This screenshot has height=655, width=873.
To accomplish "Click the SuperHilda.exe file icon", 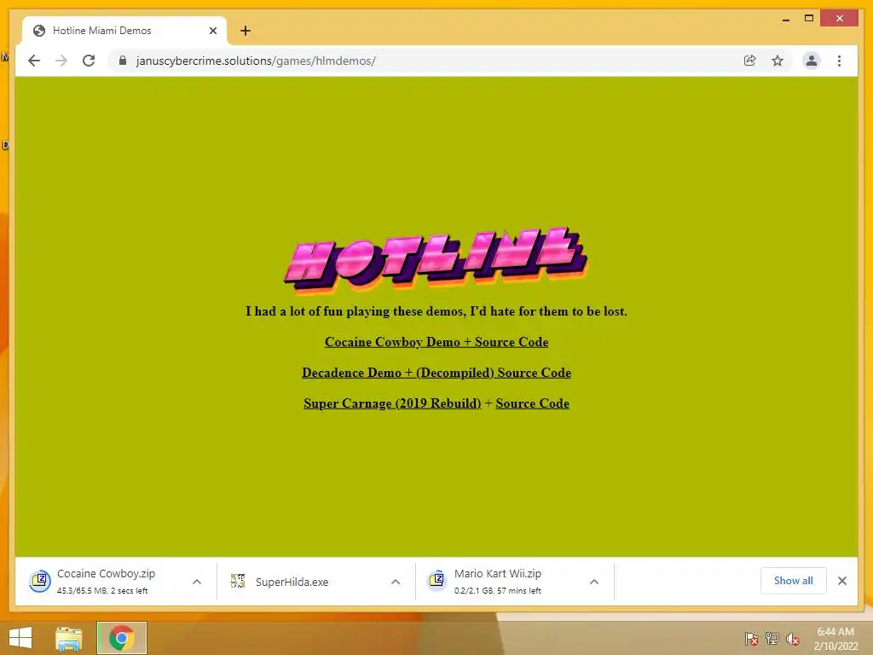I will point(239,581).
